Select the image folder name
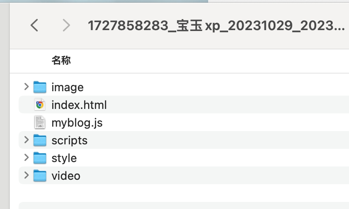 67,88
